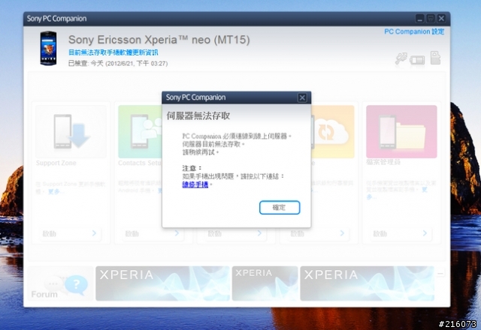Click the 伺服器無法存取 dialog heading

click(198, 115)
